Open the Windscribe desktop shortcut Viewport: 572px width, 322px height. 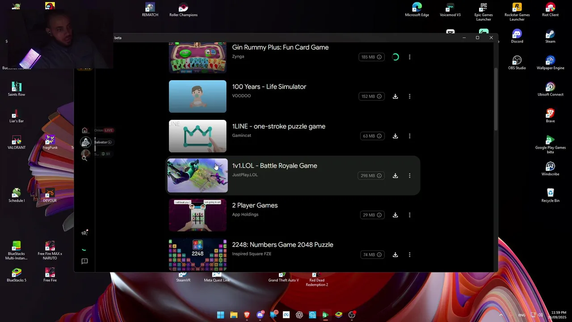[550, 169]
